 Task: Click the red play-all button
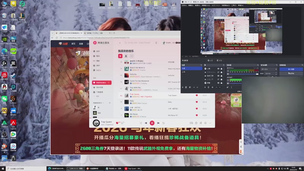tap(120, 56)
